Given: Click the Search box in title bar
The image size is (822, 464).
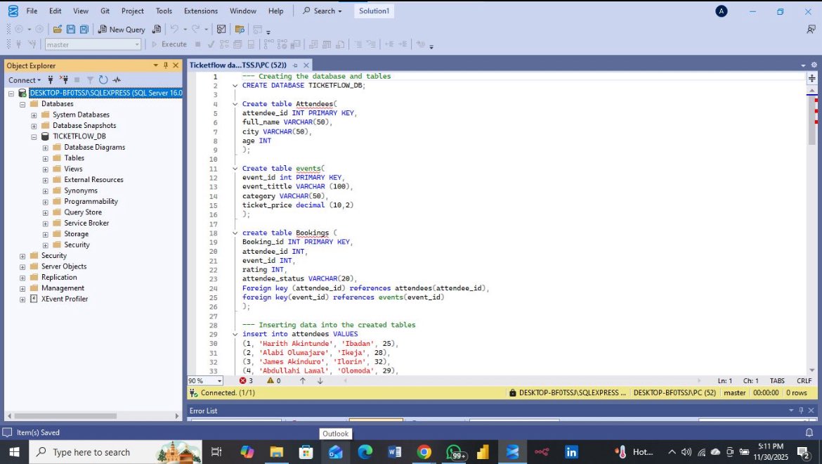Looking at the screenshot, I should (x=322, y=11).
